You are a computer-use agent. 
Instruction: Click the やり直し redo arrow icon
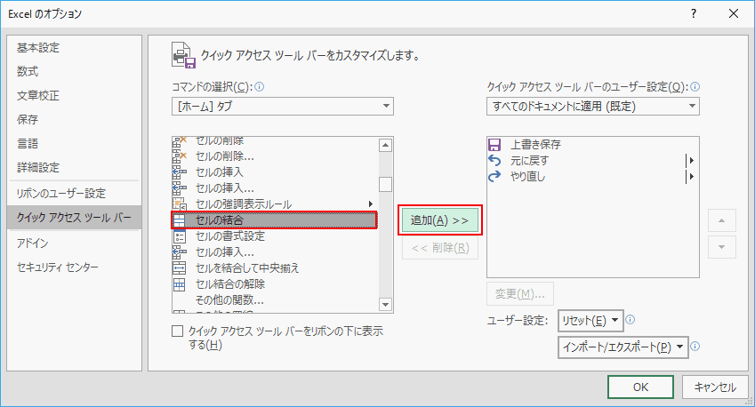click(494, 177)
